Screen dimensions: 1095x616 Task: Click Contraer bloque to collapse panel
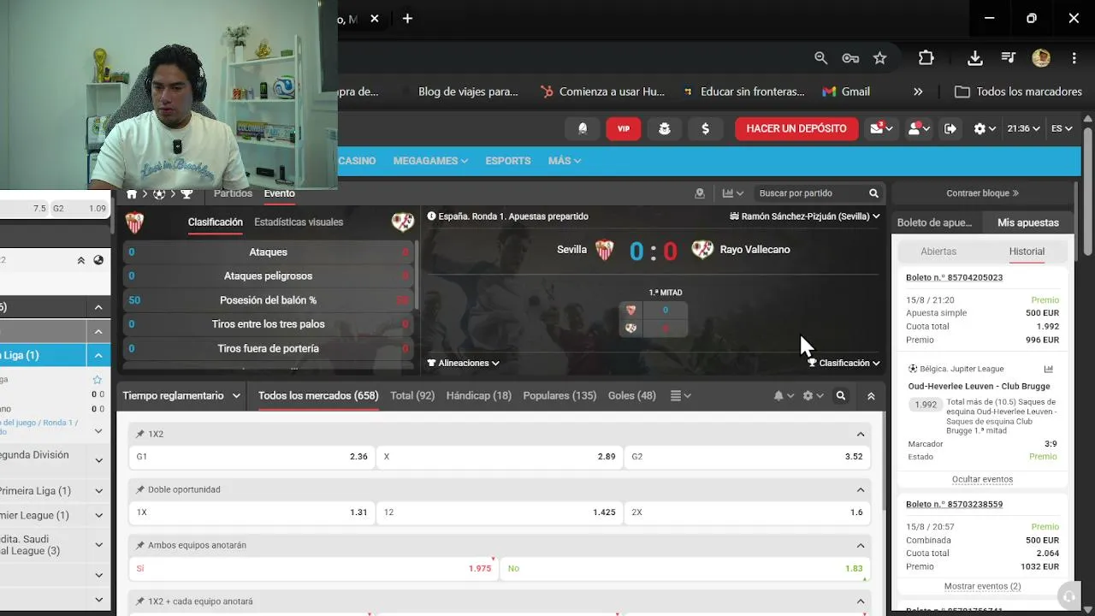pos(982,193)
